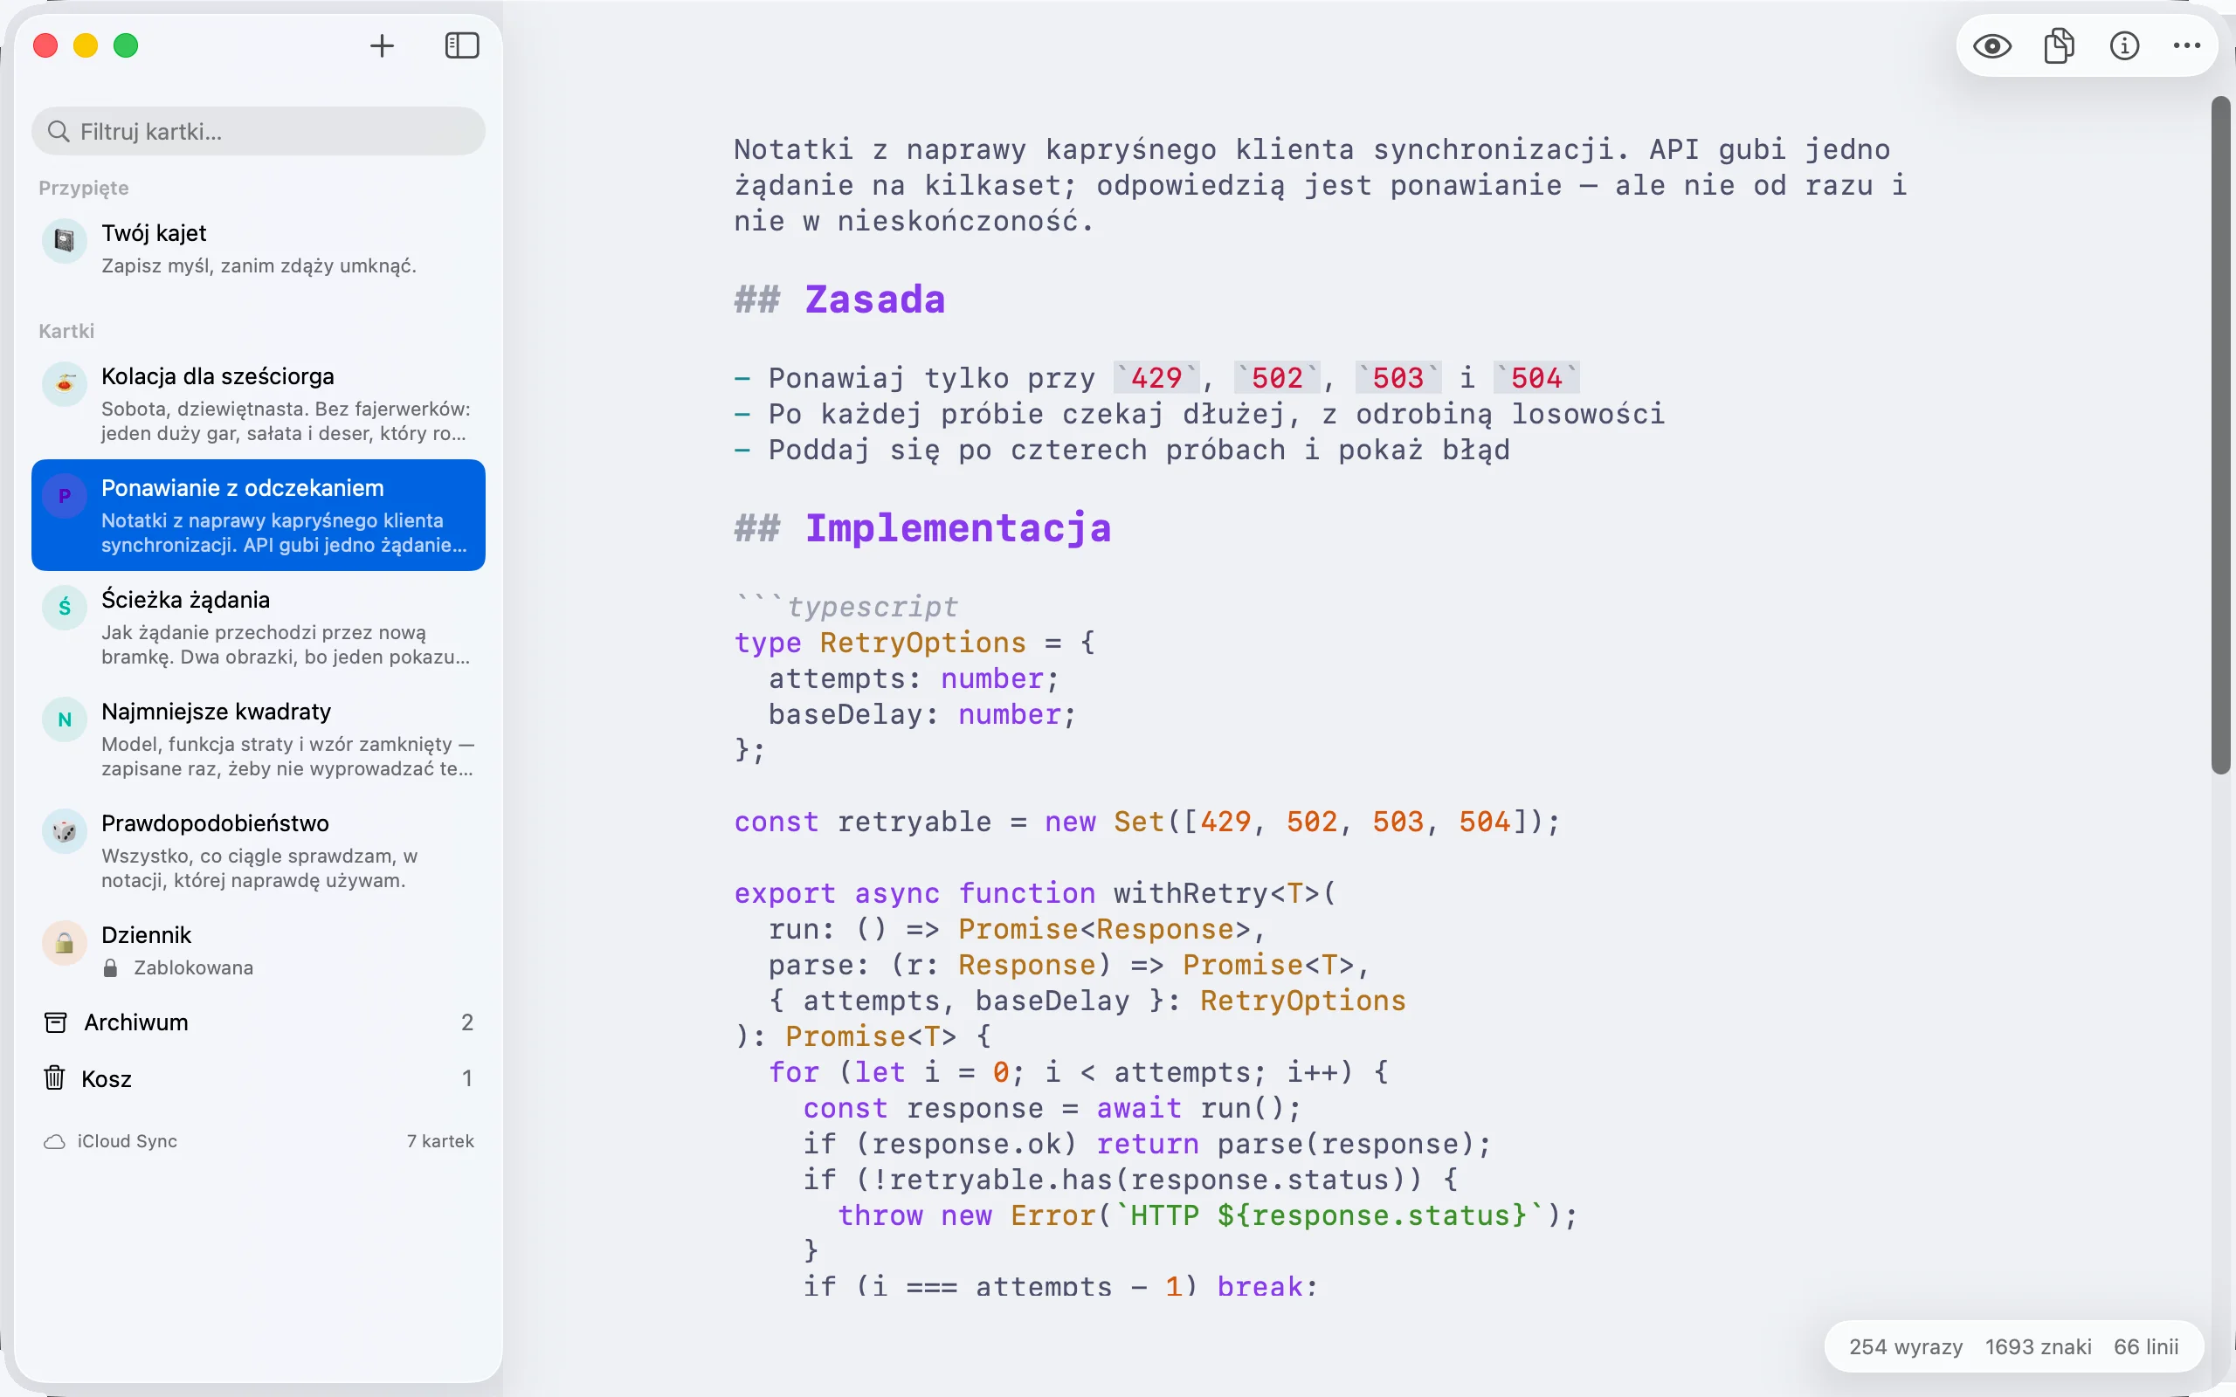Click the dish icon for Kolacja dla sześciorga
The image size is (2236, 1397).
(65, 383)
